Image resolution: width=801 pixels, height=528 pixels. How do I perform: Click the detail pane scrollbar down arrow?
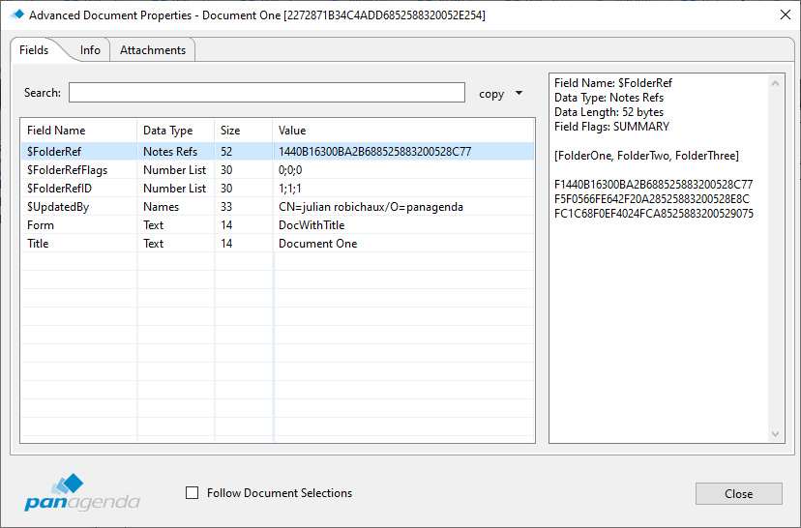[777, 435]
